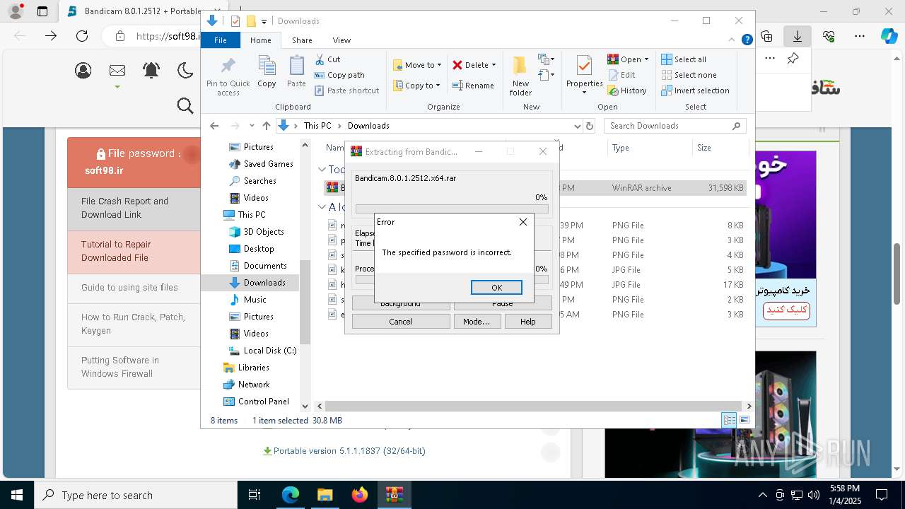Screen dimensions: 905x509
Task: Refresh the Downloads folder view
Action: 590,126
